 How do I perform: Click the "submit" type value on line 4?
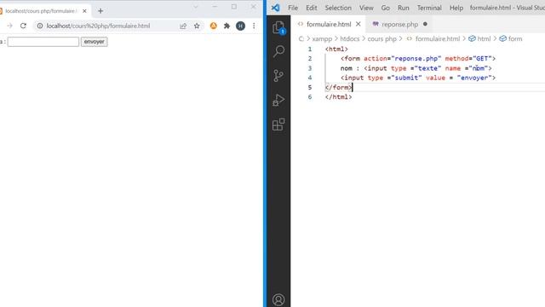click(406, 78)
